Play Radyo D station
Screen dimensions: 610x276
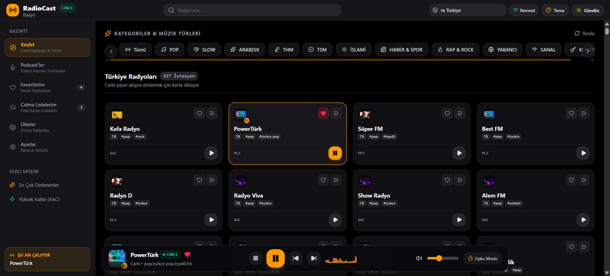click(x=211, y=220)
